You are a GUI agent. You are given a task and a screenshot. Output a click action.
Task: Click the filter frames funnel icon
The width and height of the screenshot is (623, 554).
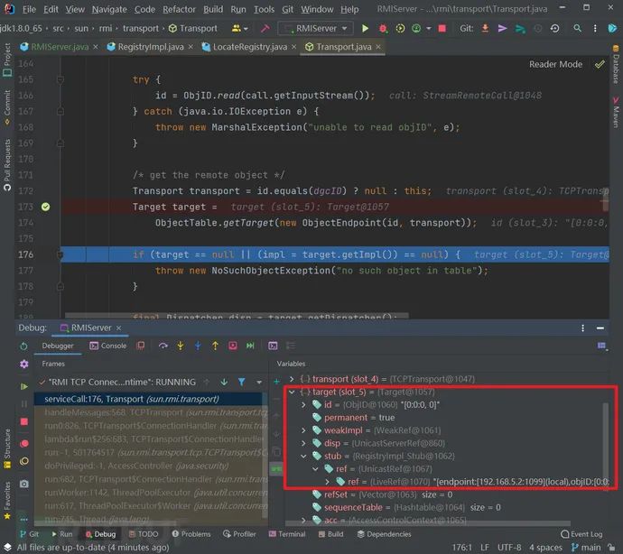(241, 382)
